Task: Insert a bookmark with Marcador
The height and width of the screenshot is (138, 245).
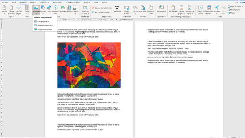Action: coord(142,9)
